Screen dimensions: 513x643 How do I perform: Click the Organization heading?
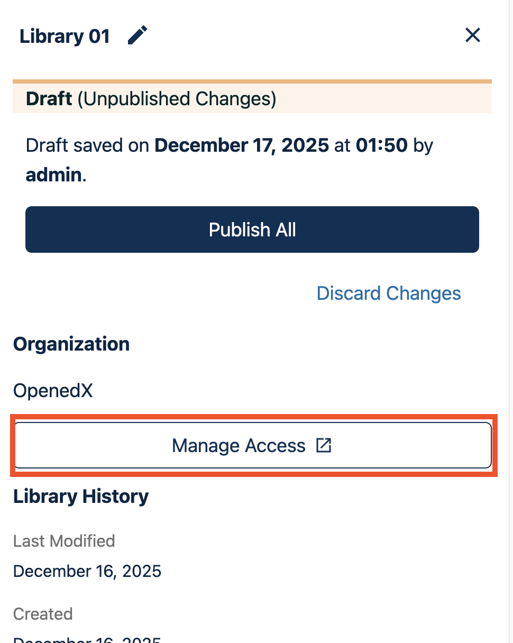click(71, 344)
